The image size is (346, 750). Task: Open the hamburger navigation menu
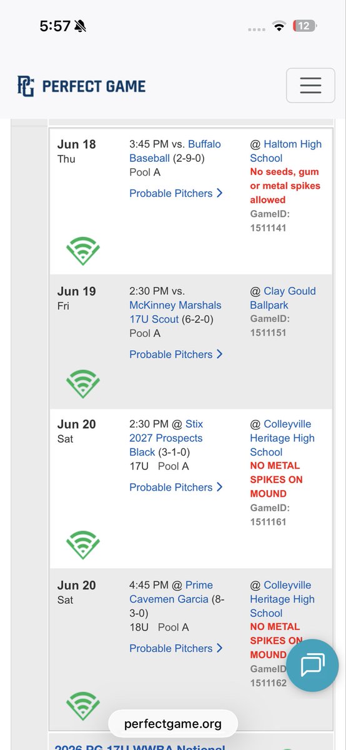tap(310, 85)
